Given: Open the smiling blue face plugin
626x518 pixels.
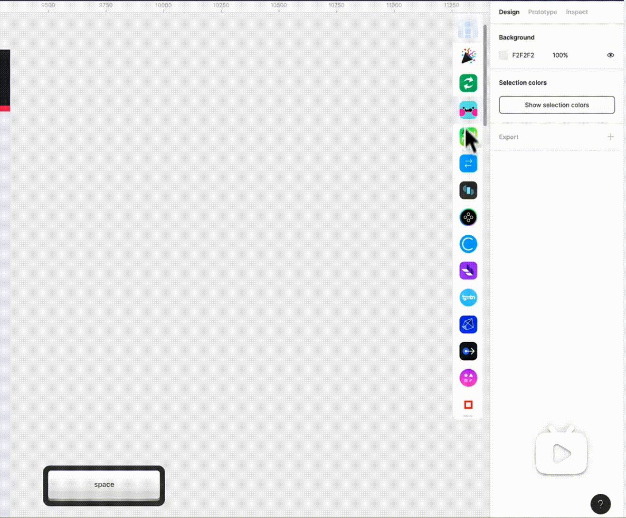Looking at the screenshot, I should (468, 110).
